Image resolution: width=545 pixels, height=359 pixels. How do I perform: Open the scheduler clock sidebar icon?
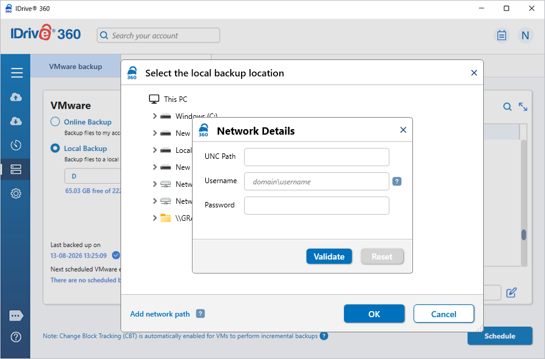[x=16, y=145]
